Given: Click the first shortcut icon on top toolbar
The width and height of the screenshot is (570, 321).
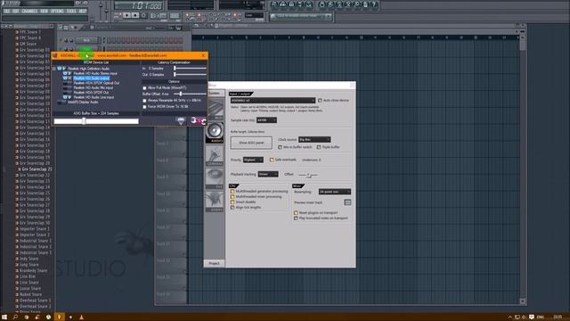Looking at the screenshot, I should [x=274, y=4].
